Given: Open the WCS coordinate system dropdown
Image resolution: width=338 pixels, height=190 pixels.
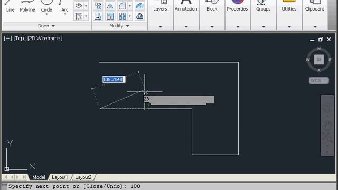Looking at the screenshot, I should [x=319, y=81].
